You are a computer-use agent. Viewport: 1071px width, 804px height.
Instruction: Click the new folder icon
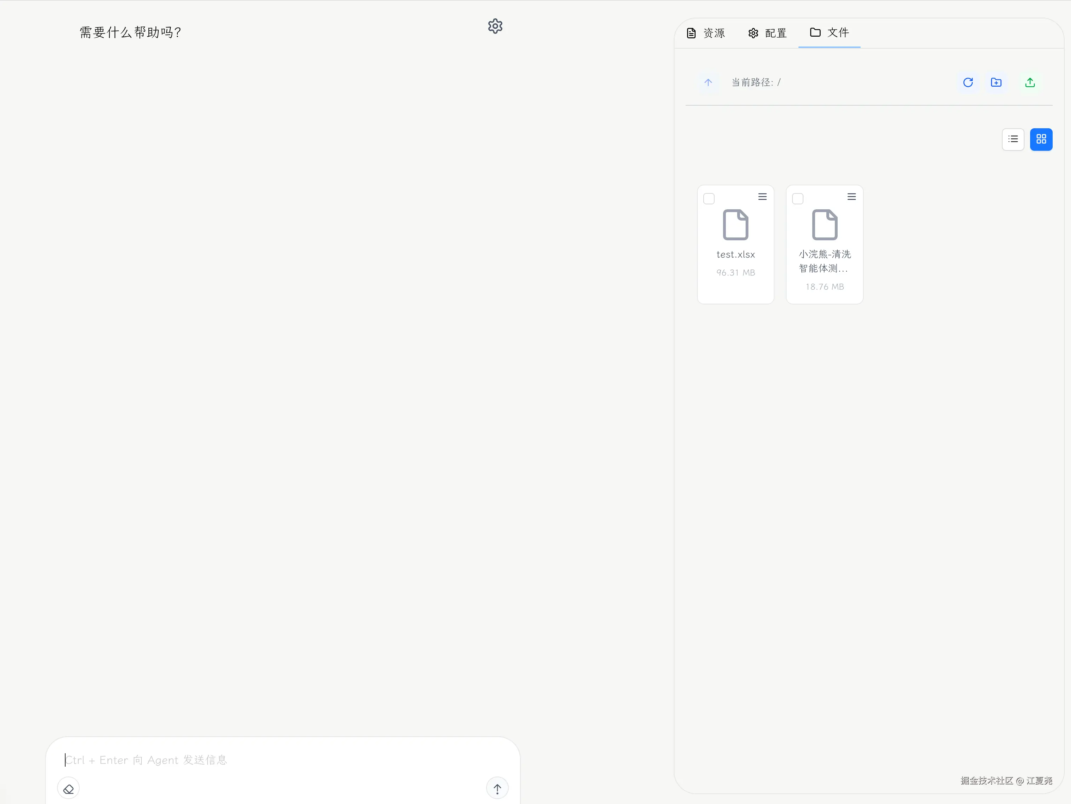(996, 83)
